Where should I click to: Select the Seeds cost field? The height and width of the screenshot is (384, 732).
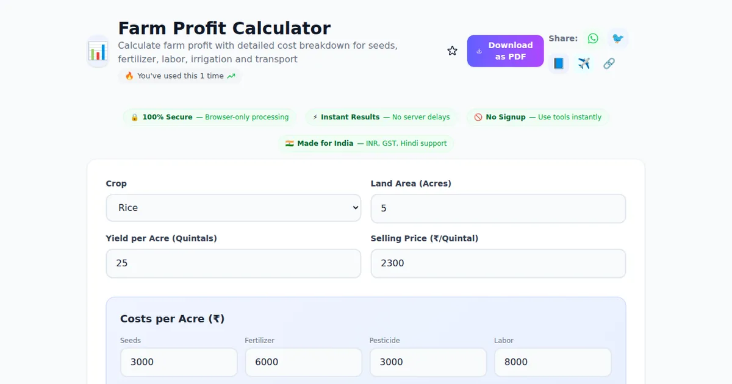click(x=179, y=362)
